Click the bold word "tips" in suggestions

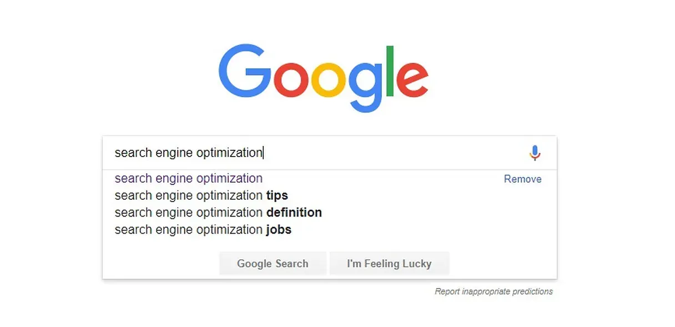click(277, 195)
